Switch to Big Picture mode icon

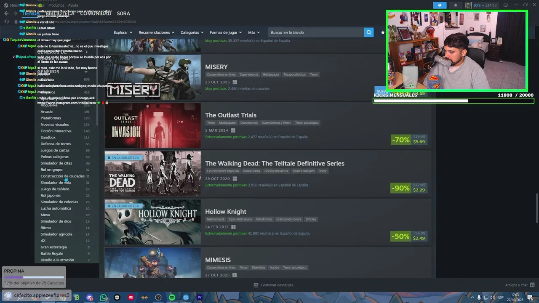506,5
